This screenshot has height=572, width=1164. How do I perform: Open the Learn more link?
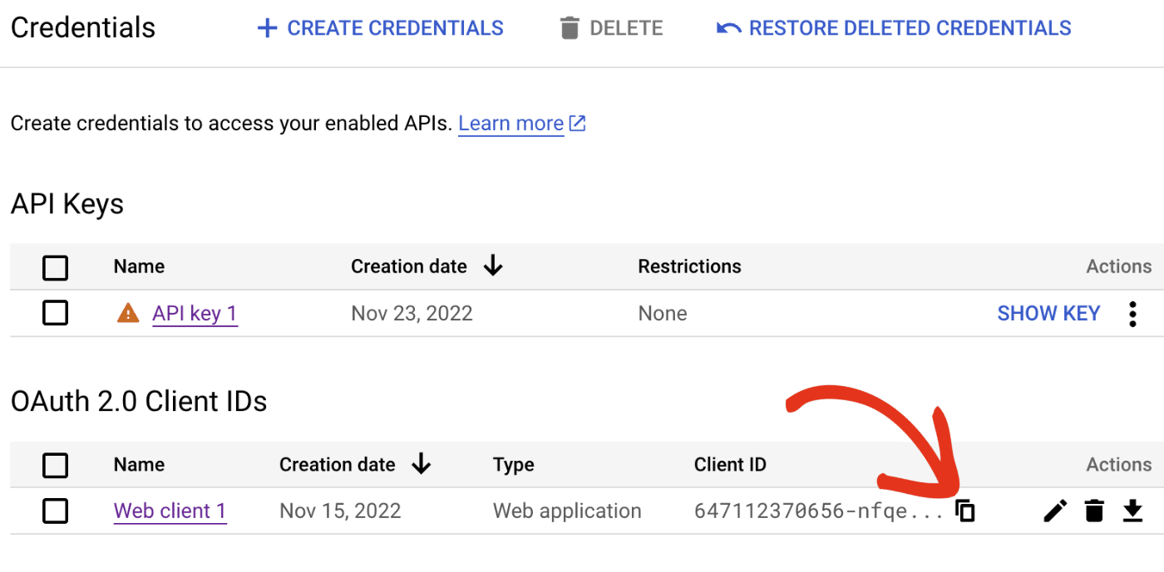tap(510, 123)
